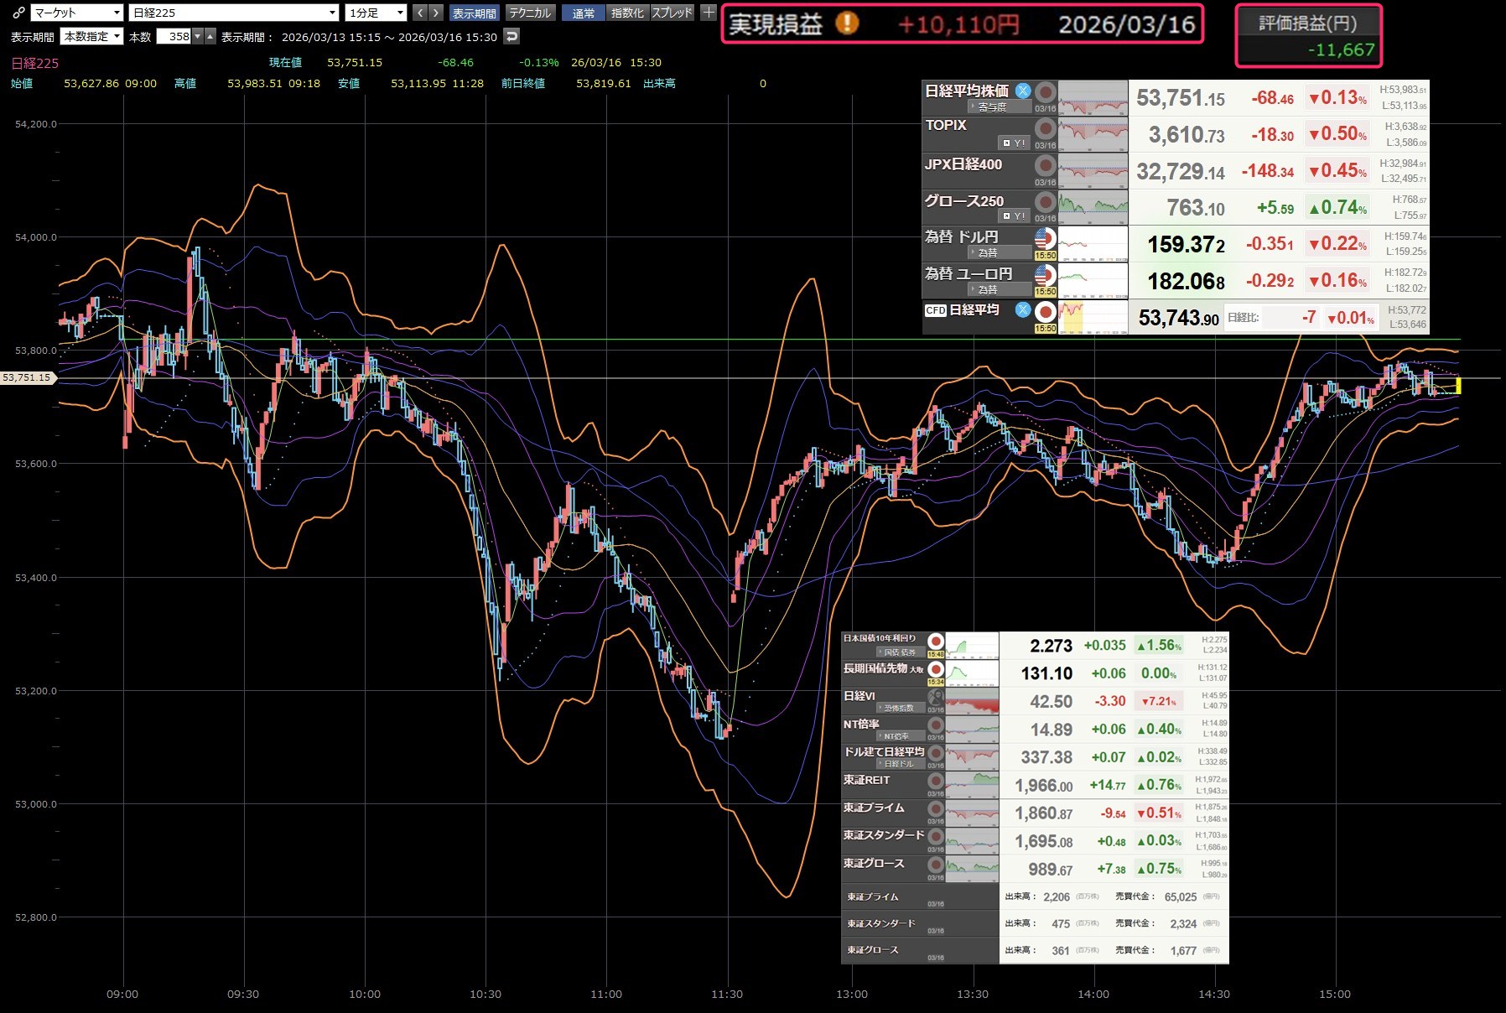The width and height of the screenshot is (1506, 1013).
Task: Click the US flag icon for 為替 ドル円
Action: (x=1044, y=238)
